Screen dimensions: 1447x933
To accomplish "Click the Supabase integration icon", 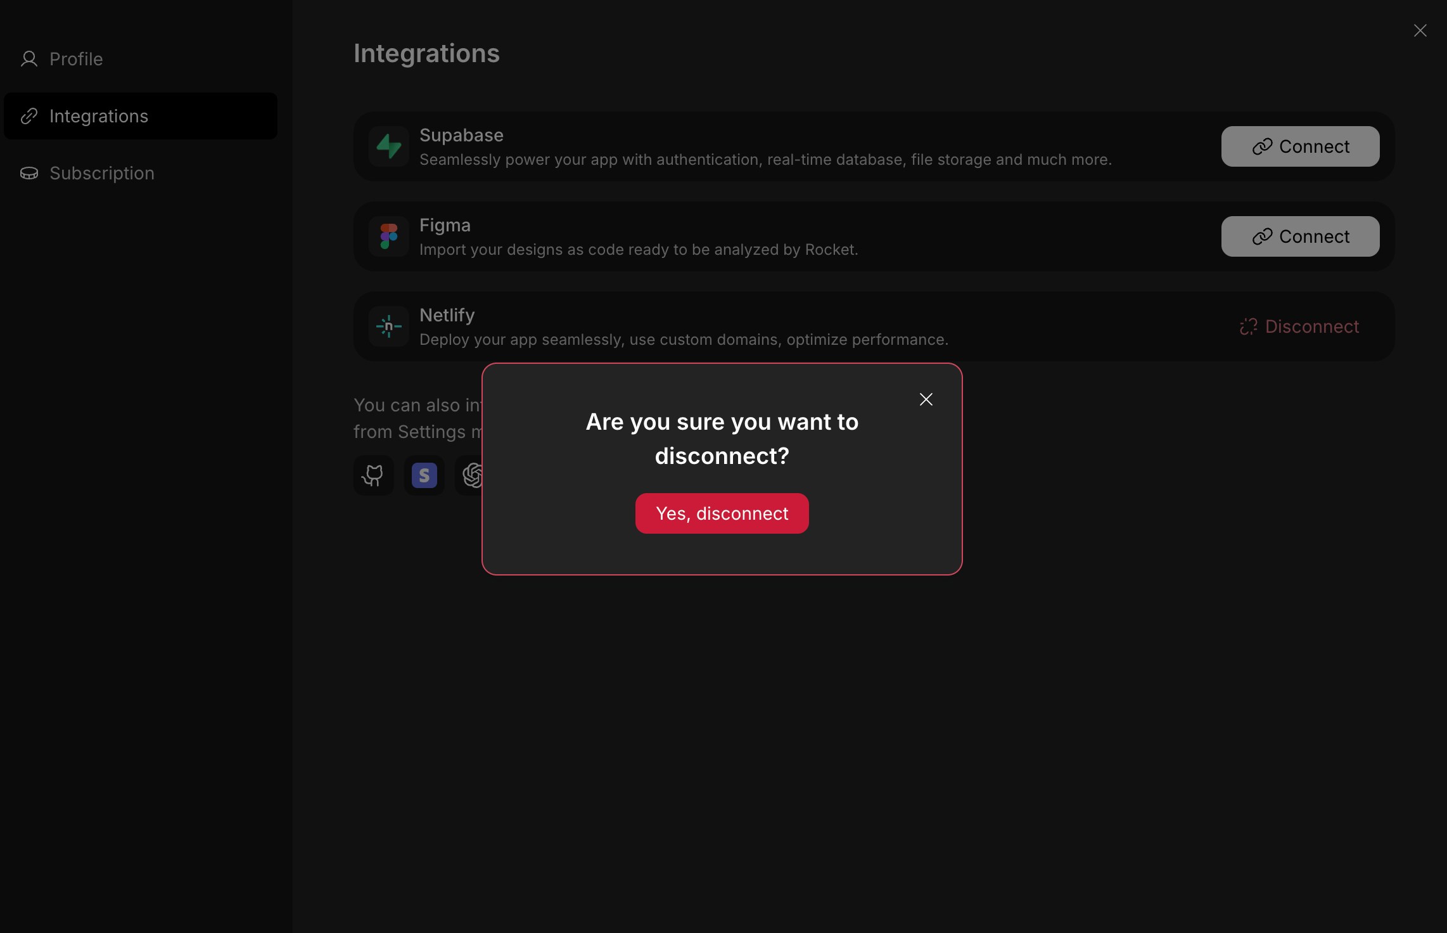I will coord(388,146).
